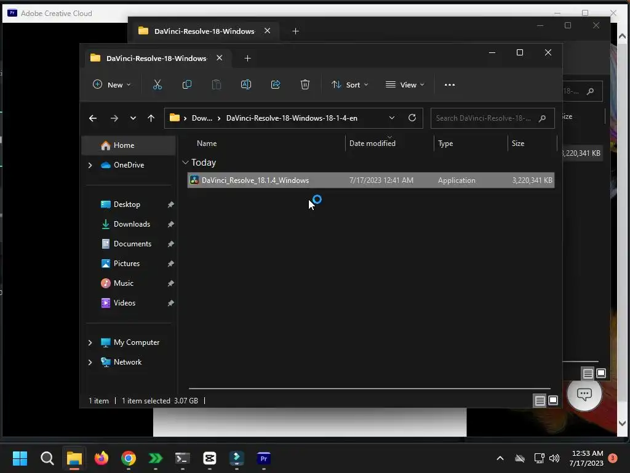Sort by Date modified column header
The image size is (630, 473).
click(372, 144)
